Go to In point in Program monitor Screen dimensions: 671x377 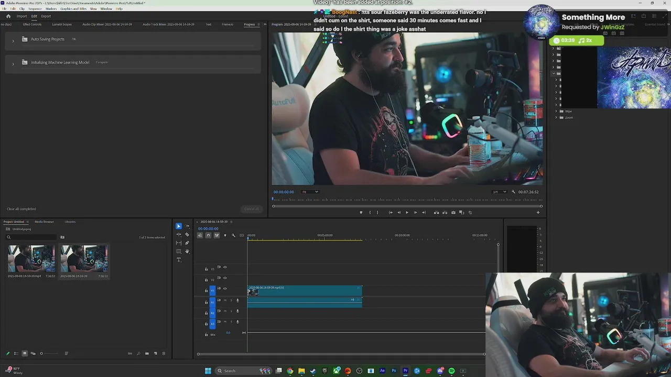click(391, 213)
